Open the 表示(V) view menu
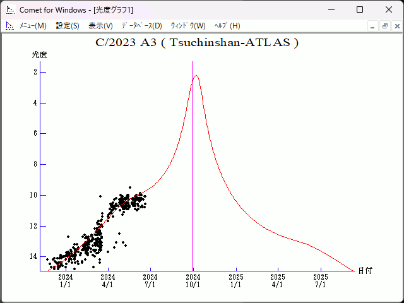Image resolution: width=404 pixels, height=303 pixels. [x=100, y=26]
